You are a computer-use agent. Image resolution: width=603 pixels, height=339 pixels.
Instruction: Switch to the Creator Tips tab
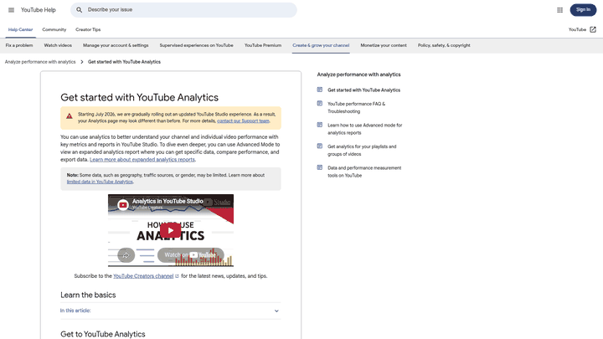[88, 29]
